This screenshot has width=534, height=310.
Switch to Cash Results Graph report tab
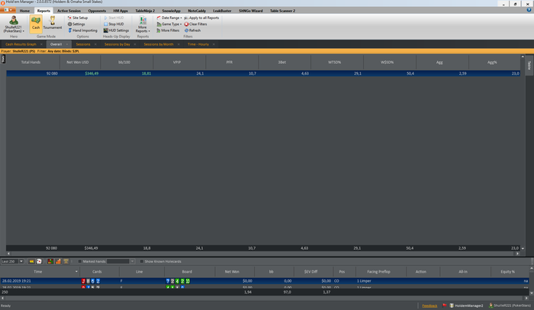click(21, 44)
